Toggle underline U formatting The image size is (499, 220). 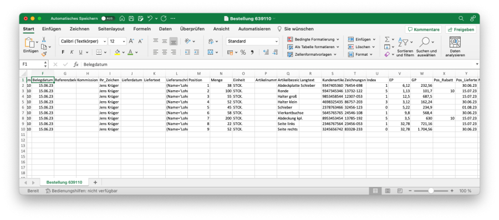pos(81,53)
